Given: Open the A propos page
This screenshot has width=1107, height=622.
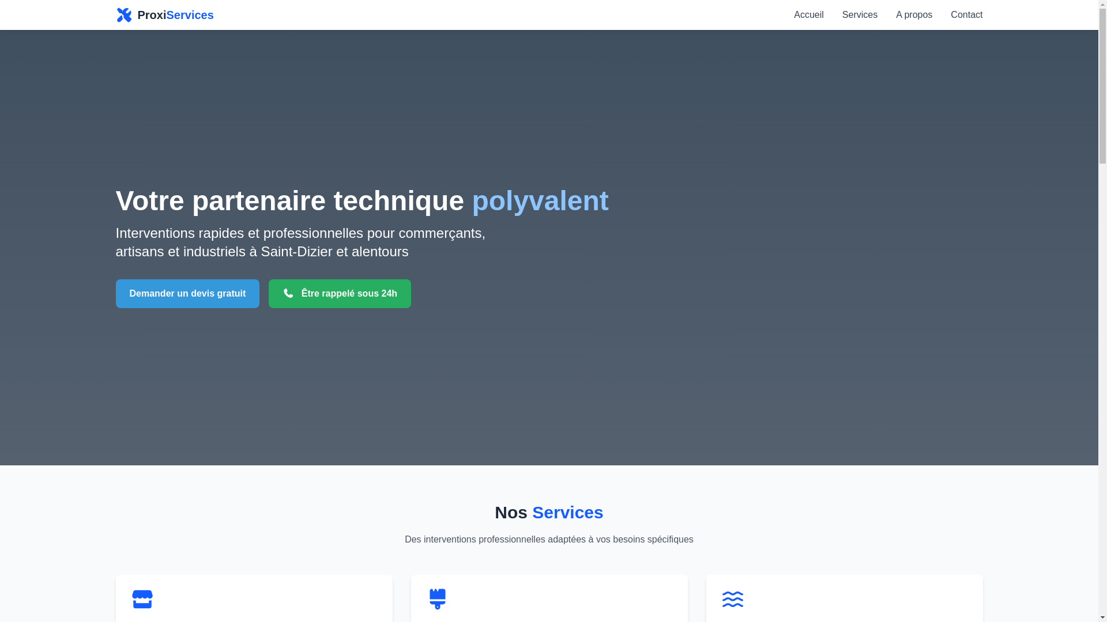Looking at the screenshot, I should [914, 15].
